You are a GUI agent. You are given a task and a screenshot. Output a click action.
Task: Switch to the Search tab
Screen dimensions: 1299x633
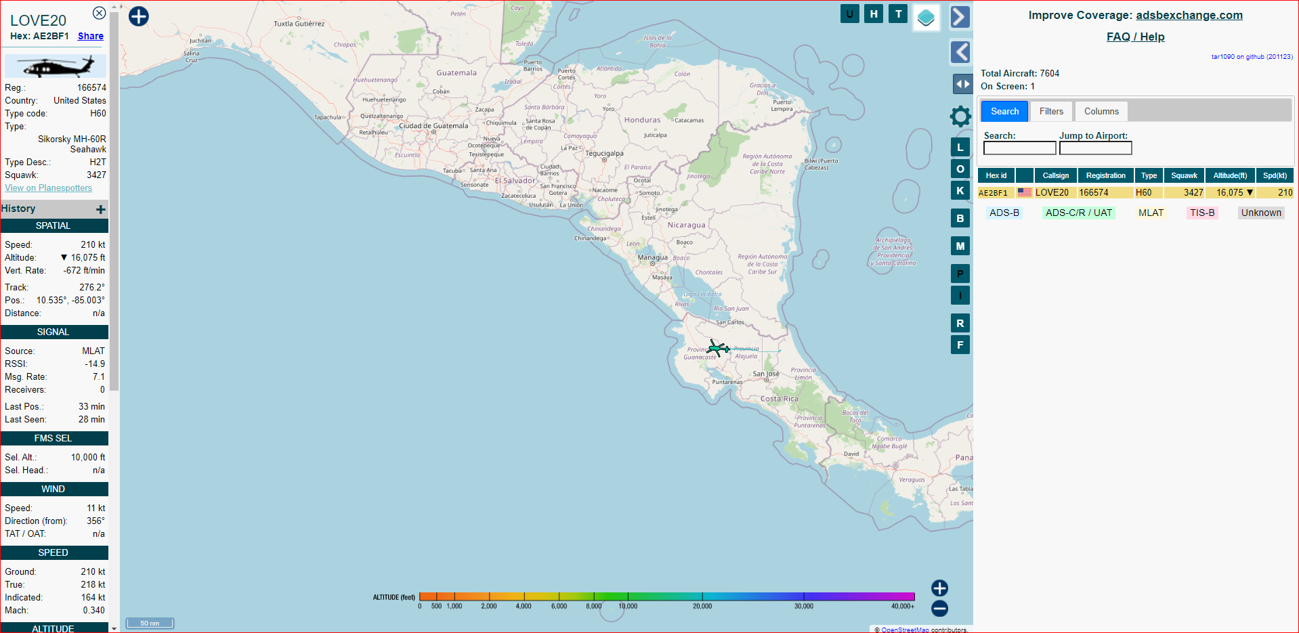(x=1004, y=112)
